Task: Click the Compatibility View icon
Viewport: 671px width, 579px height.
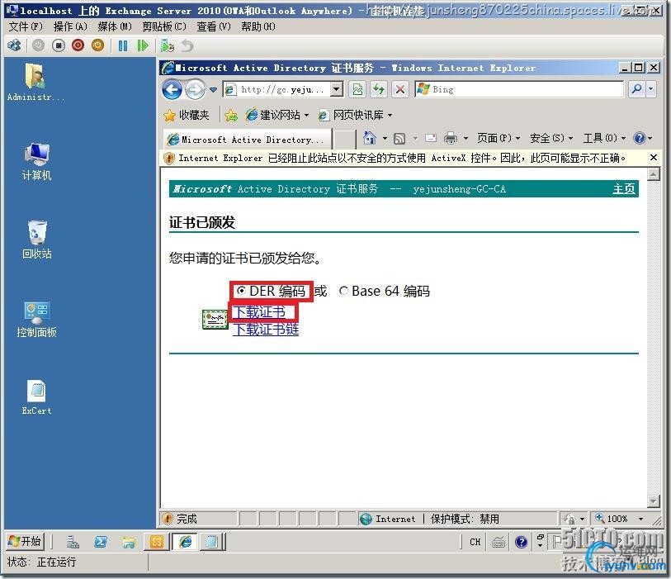Action: (x=357, y=89)
